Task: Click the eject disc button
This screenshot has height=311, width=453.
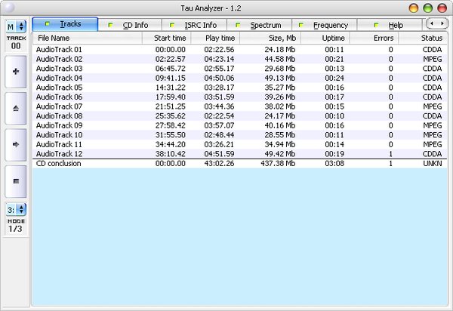Action: tap(16, 108)
